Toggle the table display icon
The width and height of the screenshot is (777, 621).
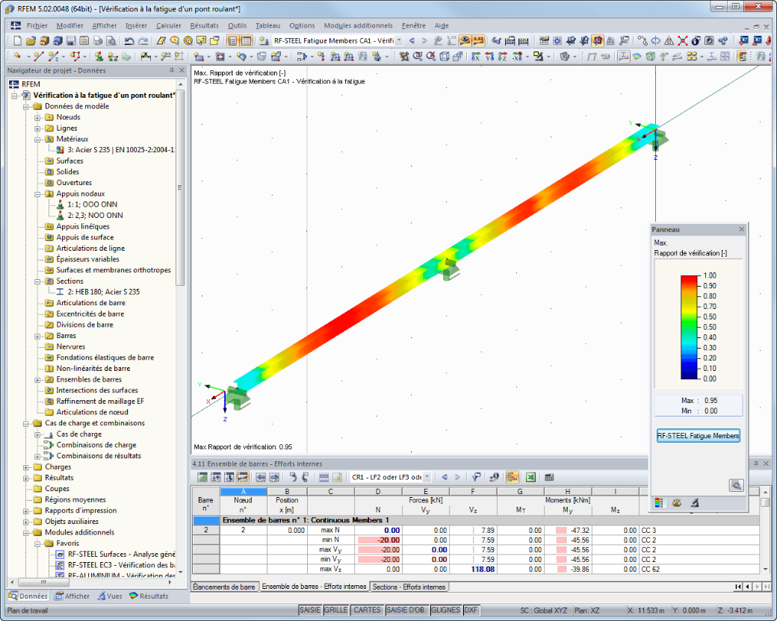pyautogui.click(x=246, y=40)
